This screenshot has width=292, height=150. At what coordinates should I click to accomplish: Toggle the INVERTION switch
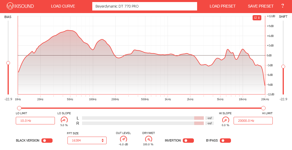point(188,140)
